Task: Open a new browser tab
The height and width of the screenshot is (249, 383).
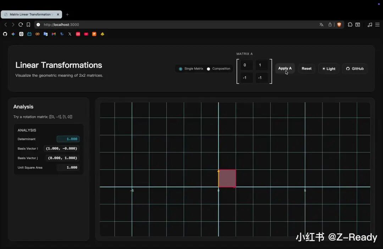Action: tap(67, 15)
